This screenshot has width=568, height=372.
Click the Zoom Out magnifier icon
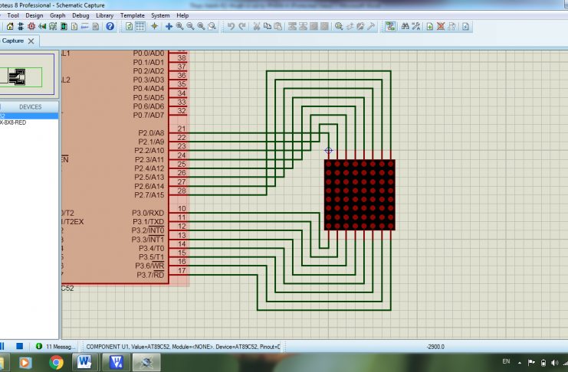click(190, 27)
